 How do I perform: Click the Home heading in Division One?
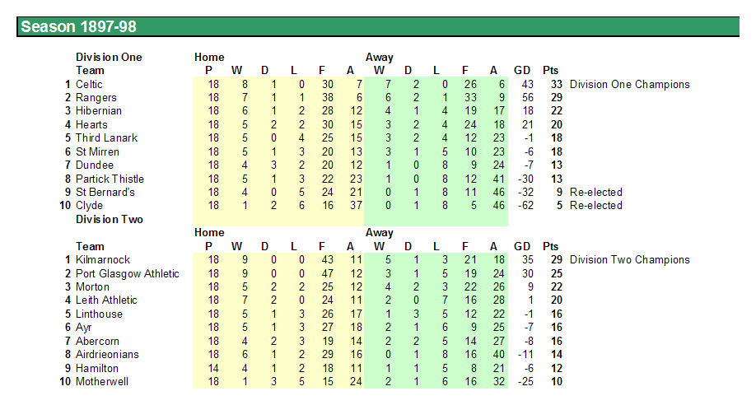coord(209,58)
